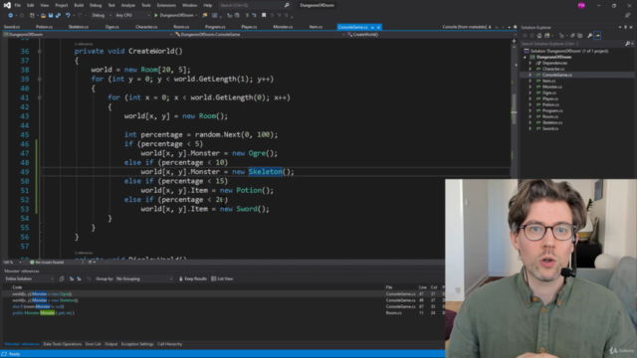The width and height of the screenshot is (637, 358).
Task: Open the File menu
Action: coord(18,5)
